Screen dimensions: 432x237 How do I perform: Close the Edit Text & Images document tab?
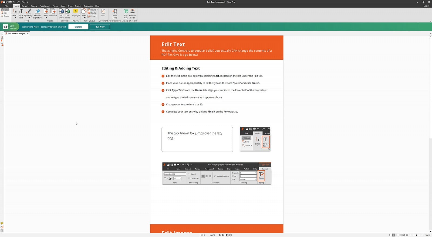pyautogui.click(x=28, y=34)
